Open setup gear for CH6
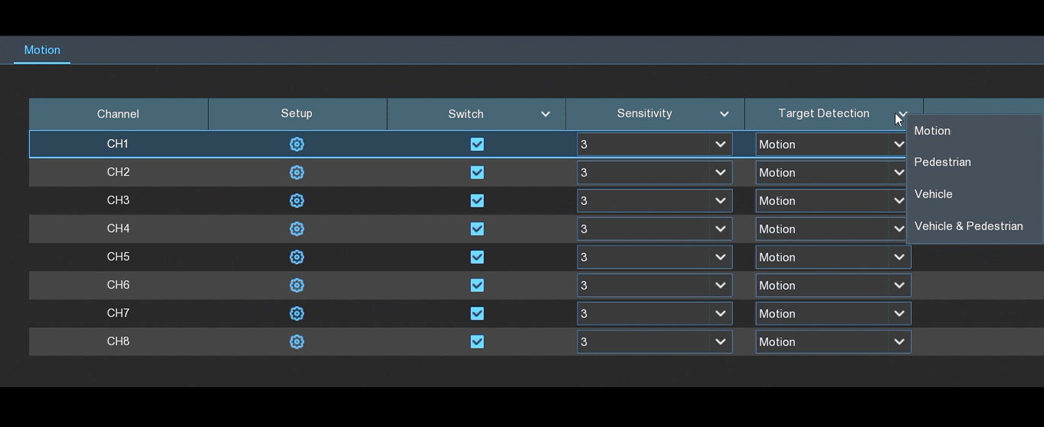This screenshot has width=1044, height=427. pyautogui.click(x=297, y=285)
